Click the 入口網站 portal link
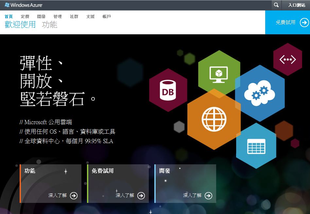Screen dimensions: 310x214 296,5
